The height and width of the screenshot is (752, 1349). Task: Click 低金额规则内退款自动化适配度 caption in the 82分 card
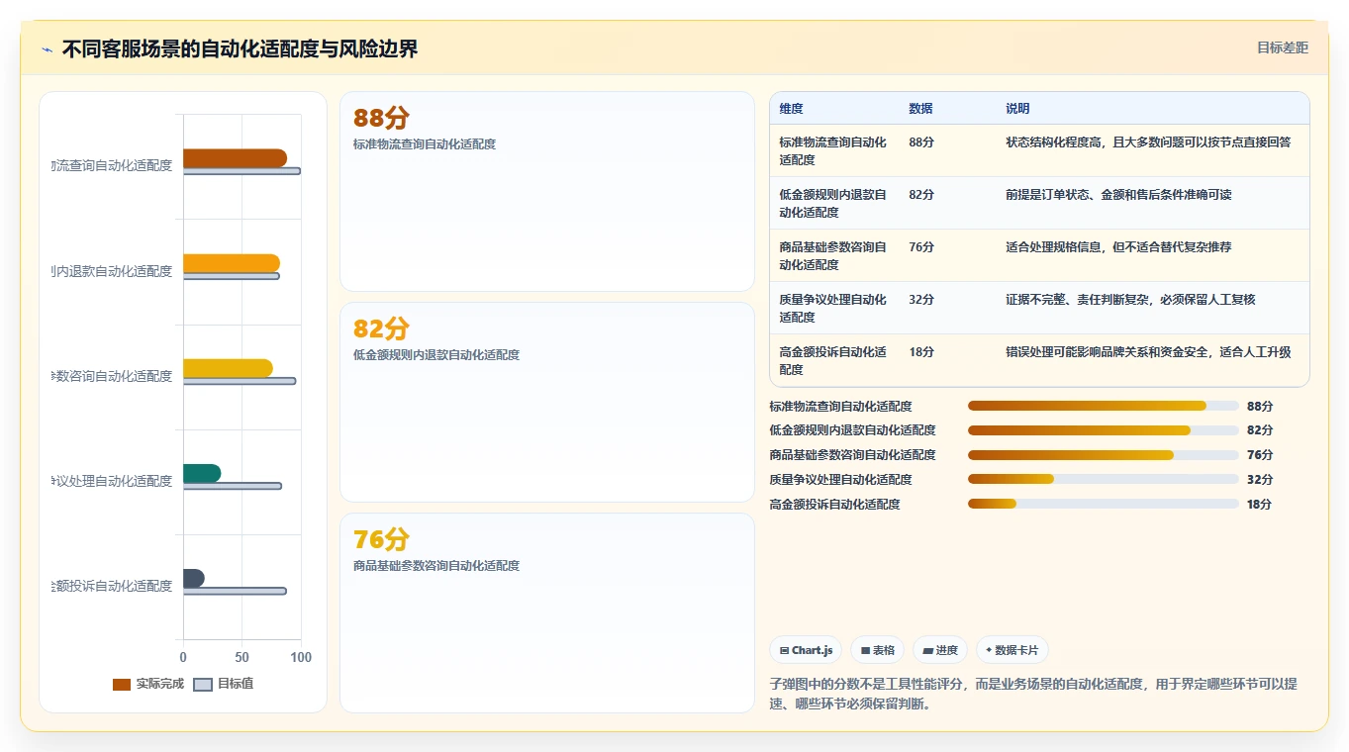436,355
